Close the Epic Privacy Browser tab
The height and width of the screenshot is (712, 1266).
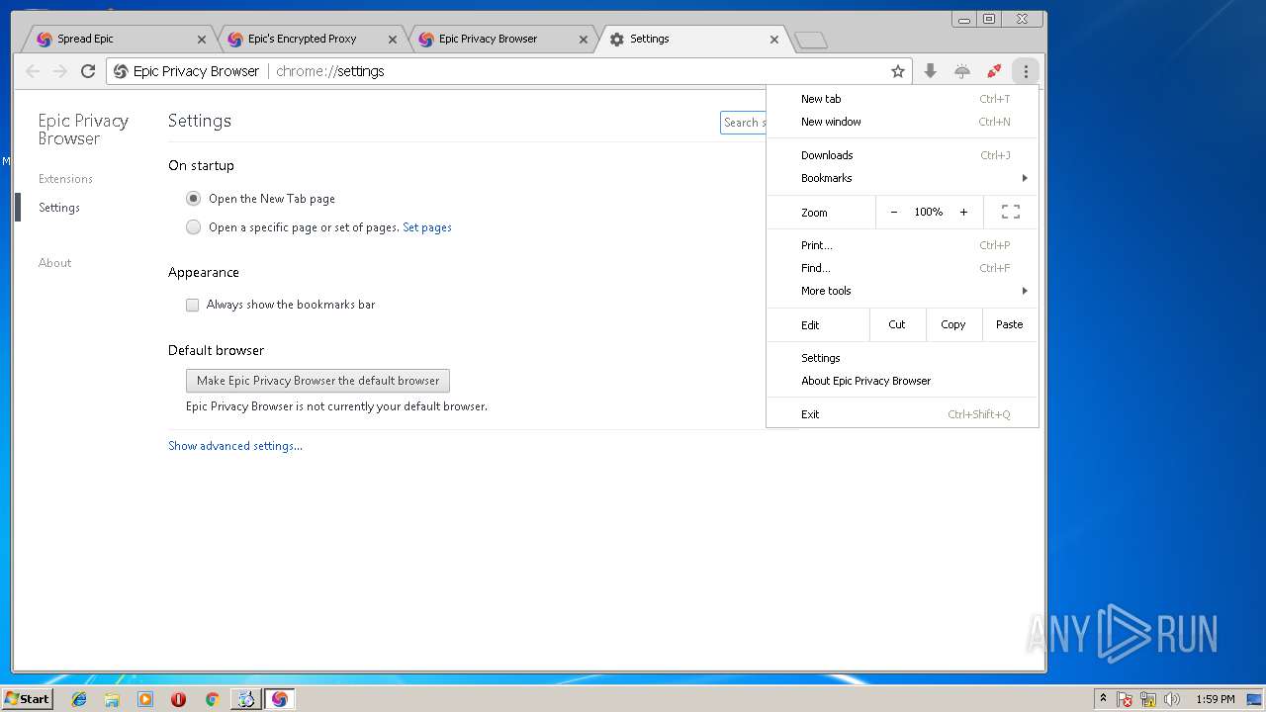point(584,40)
